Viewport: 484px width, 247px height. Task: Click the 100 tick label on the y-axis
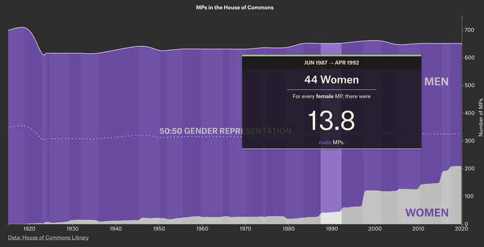(x=469, y=197)
